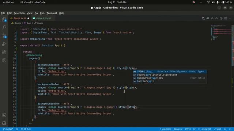Change encoding via UTF-8 indicator
Viewport: 234px width, 131px height.
[x=188, y=129]
